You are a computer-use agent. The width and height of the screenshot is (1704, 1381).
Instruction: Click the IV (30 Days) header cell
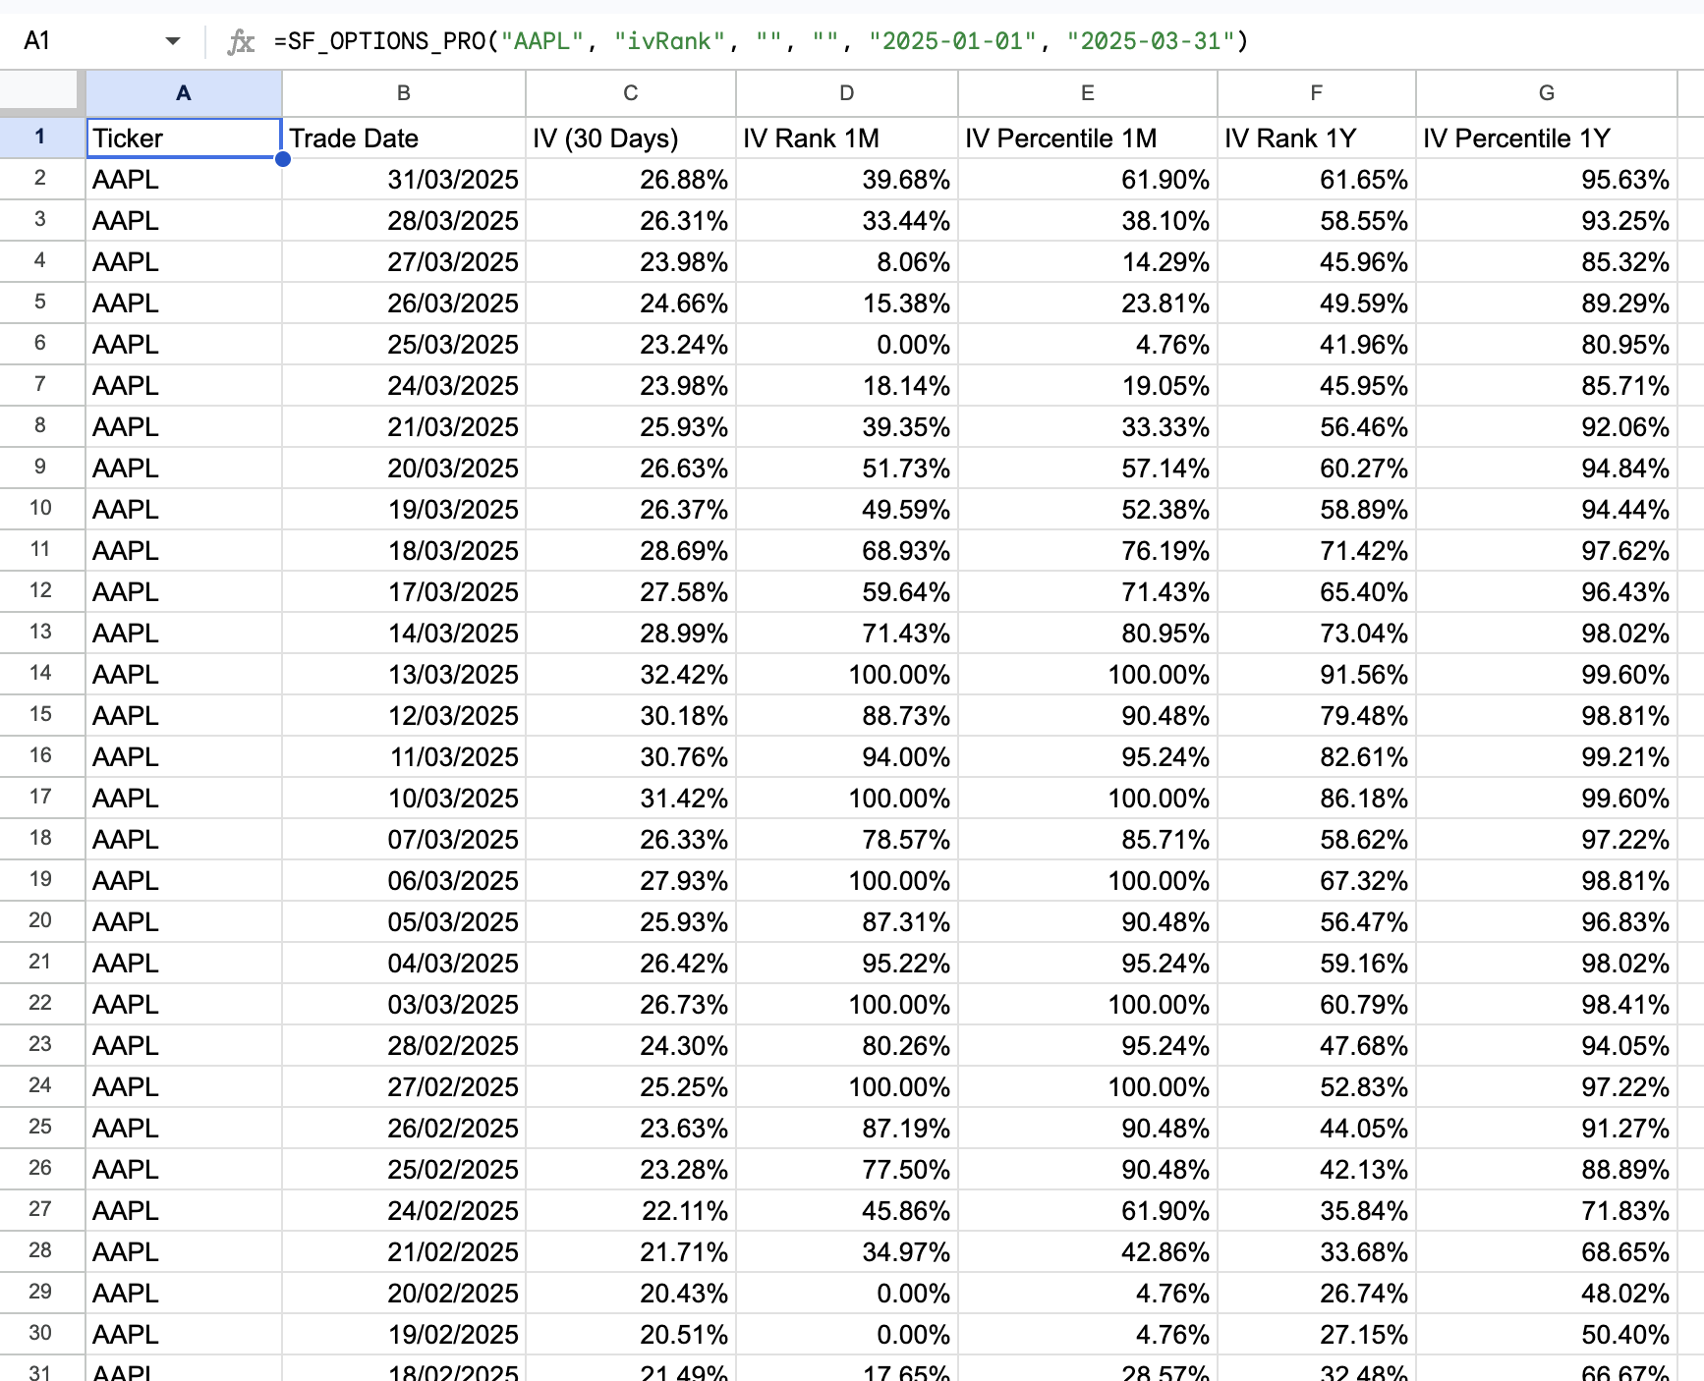click(x=631, y=138)
